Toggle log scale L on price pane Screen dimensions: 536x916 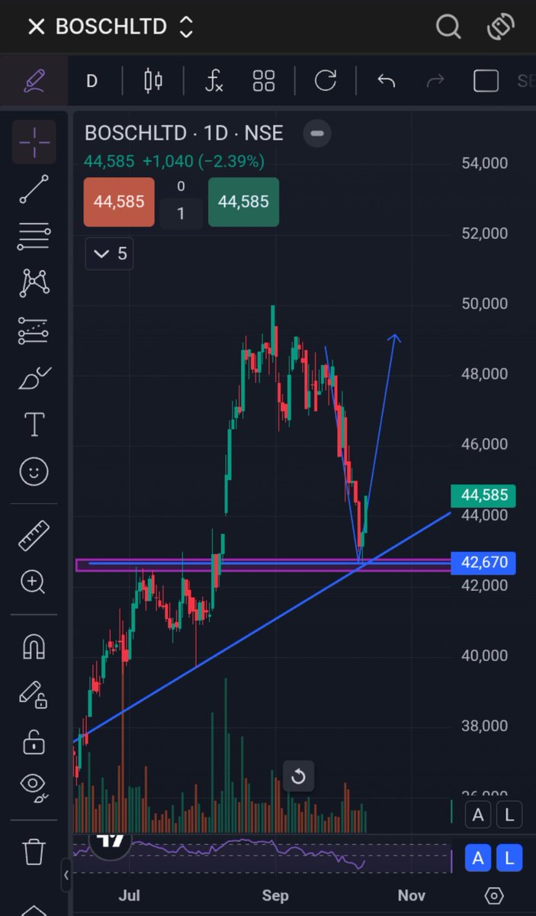tap(510, 814)
